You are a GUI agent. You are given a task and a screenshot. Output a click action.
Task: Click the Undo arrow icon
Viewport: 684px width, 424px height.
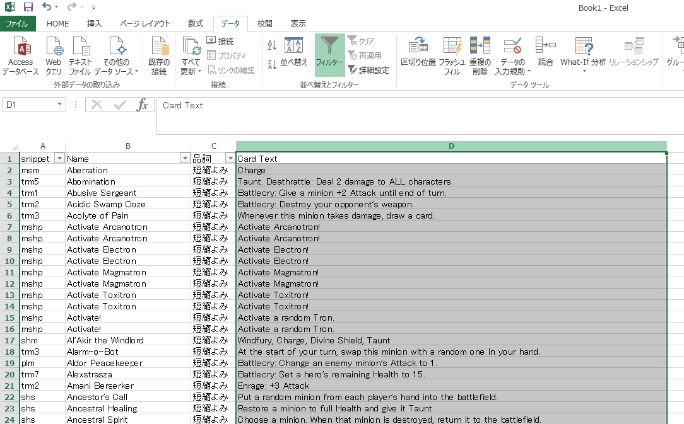tap(47, 7)
